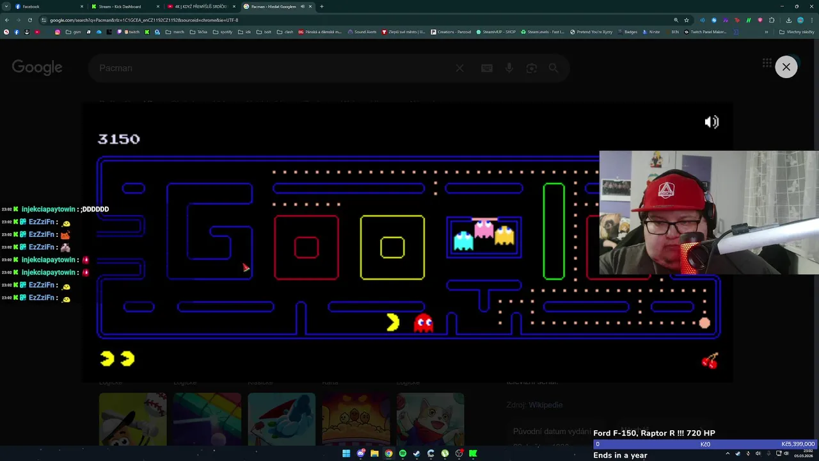Open the Téčka bookmarks folder
The height and width of the screenshot is (461, 819).
point(198,31)
